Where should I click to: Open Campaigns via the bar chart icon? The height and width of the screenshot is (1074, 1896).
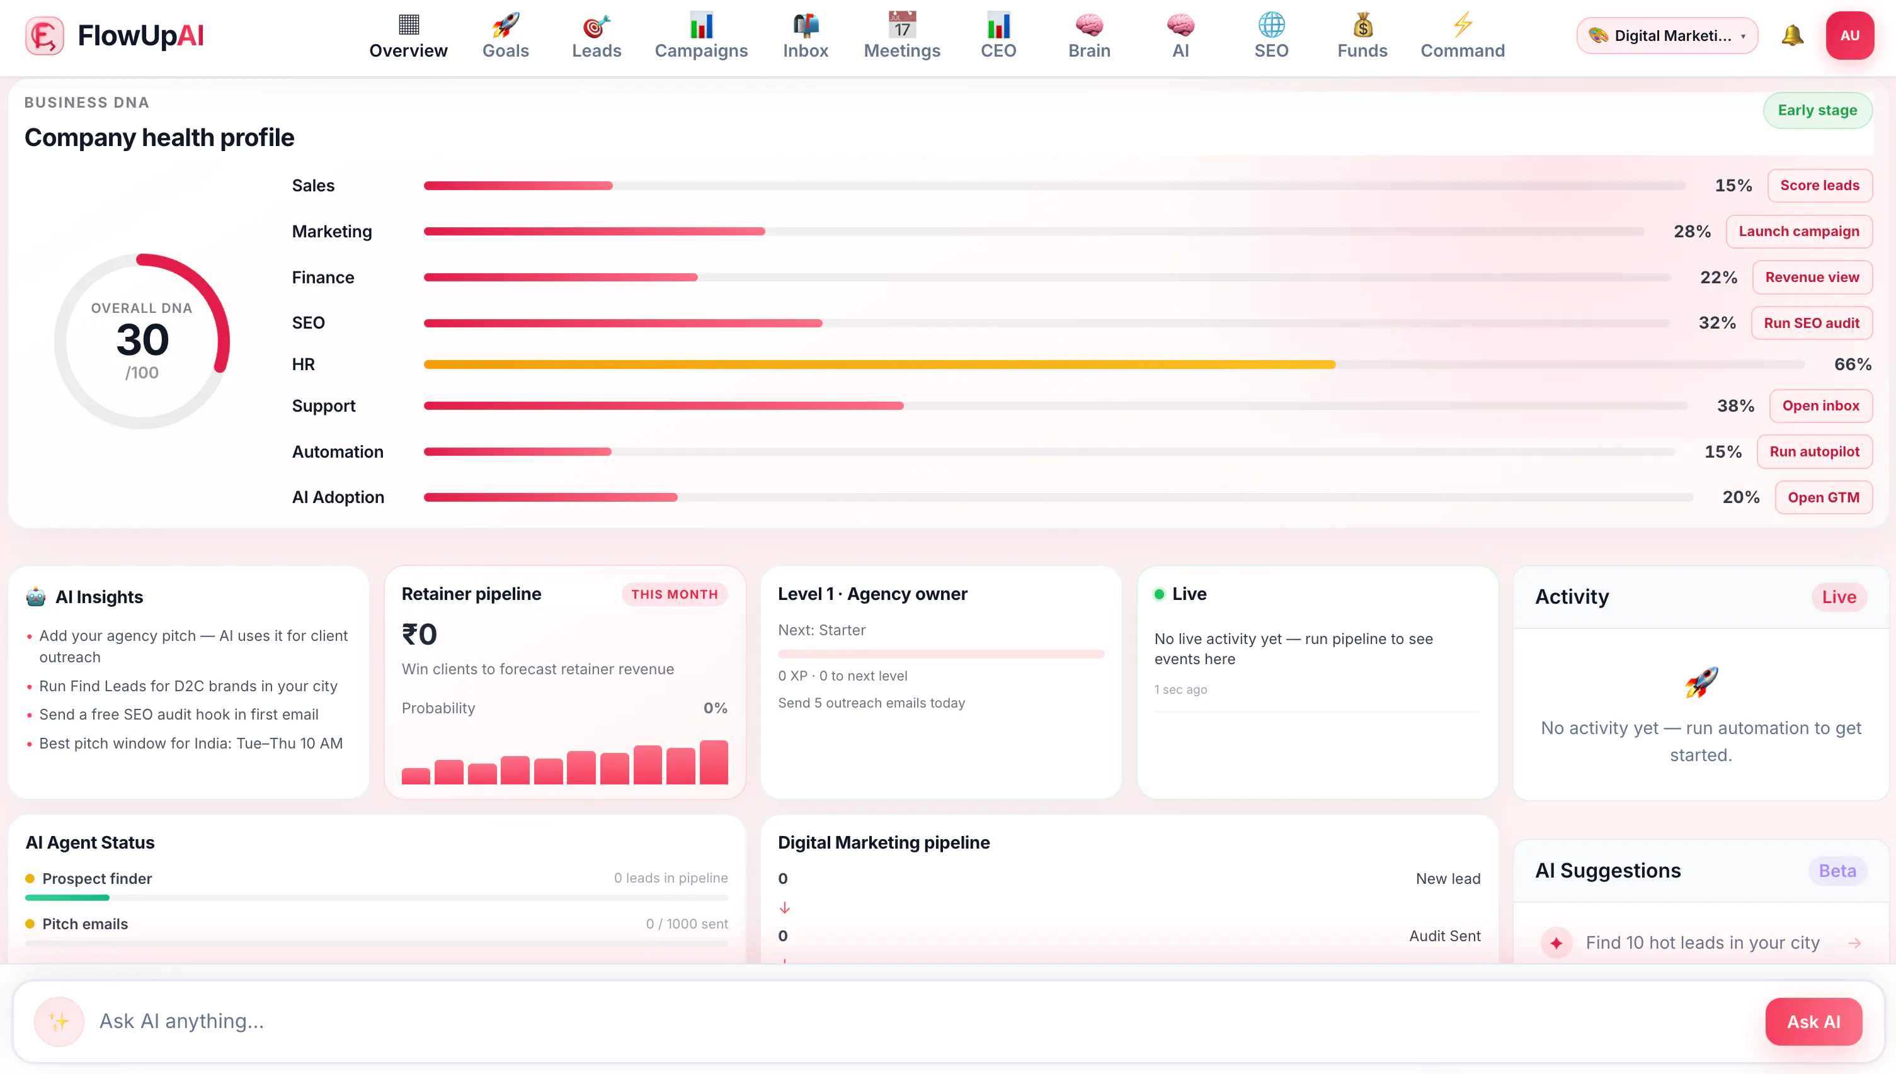(701, 25)
